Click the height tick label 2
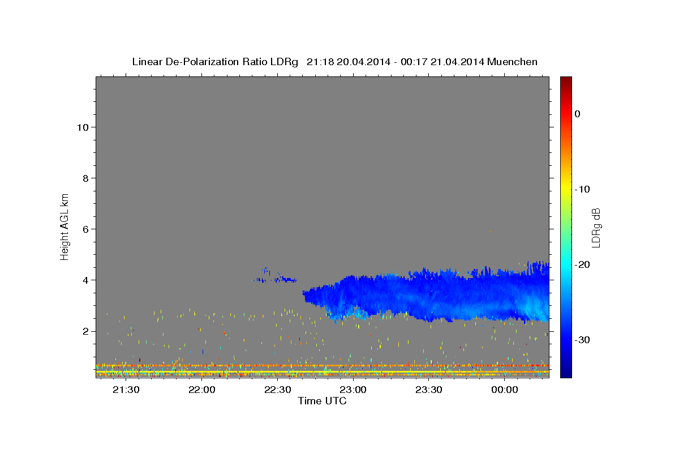Image resolution: width=679 pixels, height=453 pixels. coord(84,331)
